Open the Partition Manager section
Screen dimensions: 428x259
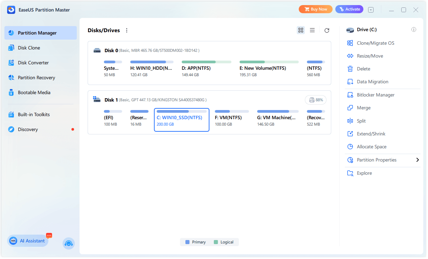point(41,33)
